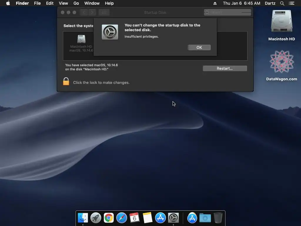Click the padlock icon to unlock changes

(66, 81)
